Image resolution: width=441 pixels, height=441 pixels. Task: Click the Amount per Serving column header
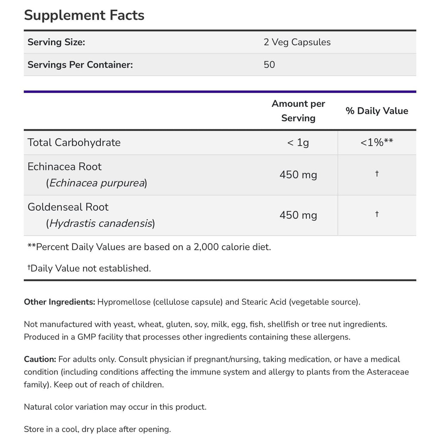pos(298,111)
